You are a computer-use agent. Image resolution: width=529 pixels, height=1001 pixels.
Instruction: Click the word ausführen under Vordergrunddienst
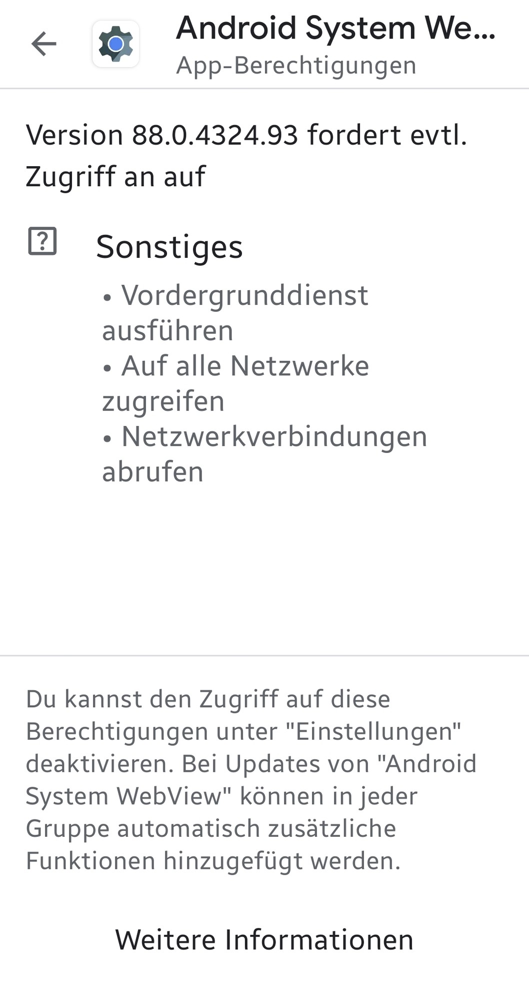pos(167,331)
